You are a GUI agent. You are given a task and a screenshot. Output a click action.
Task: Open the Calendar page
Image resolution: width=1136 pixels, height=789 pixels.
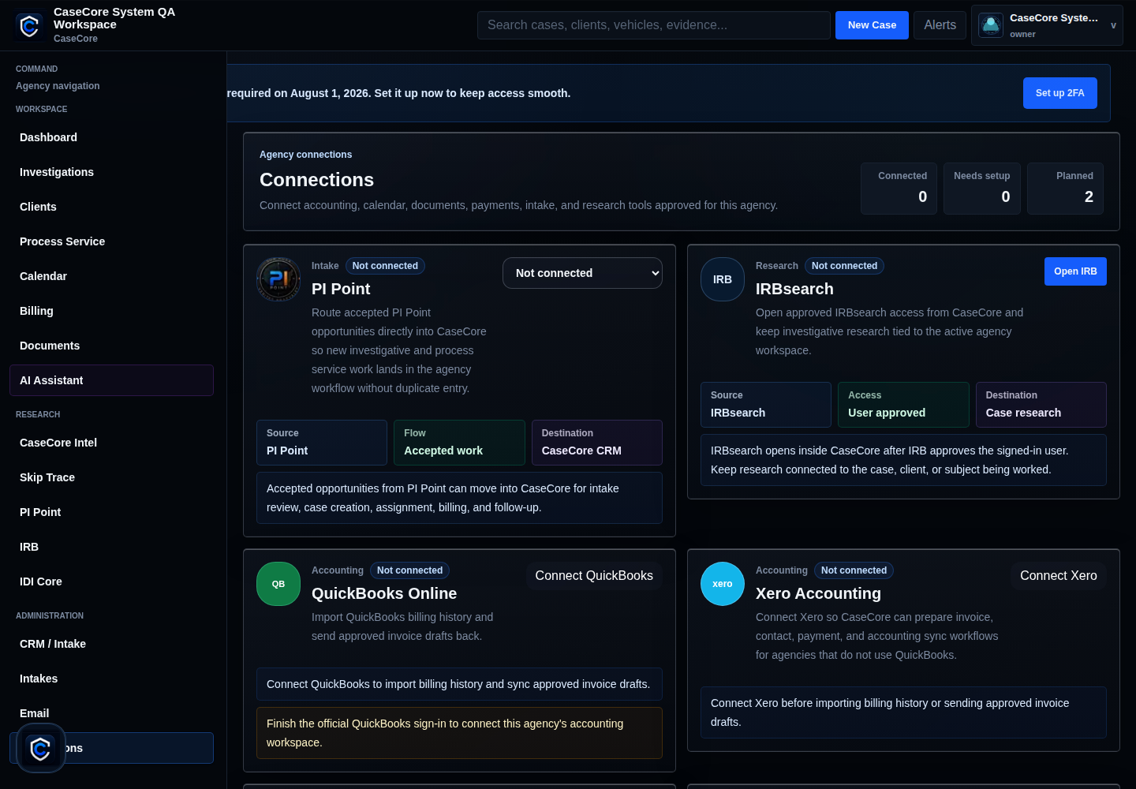[x=111, y=276]
